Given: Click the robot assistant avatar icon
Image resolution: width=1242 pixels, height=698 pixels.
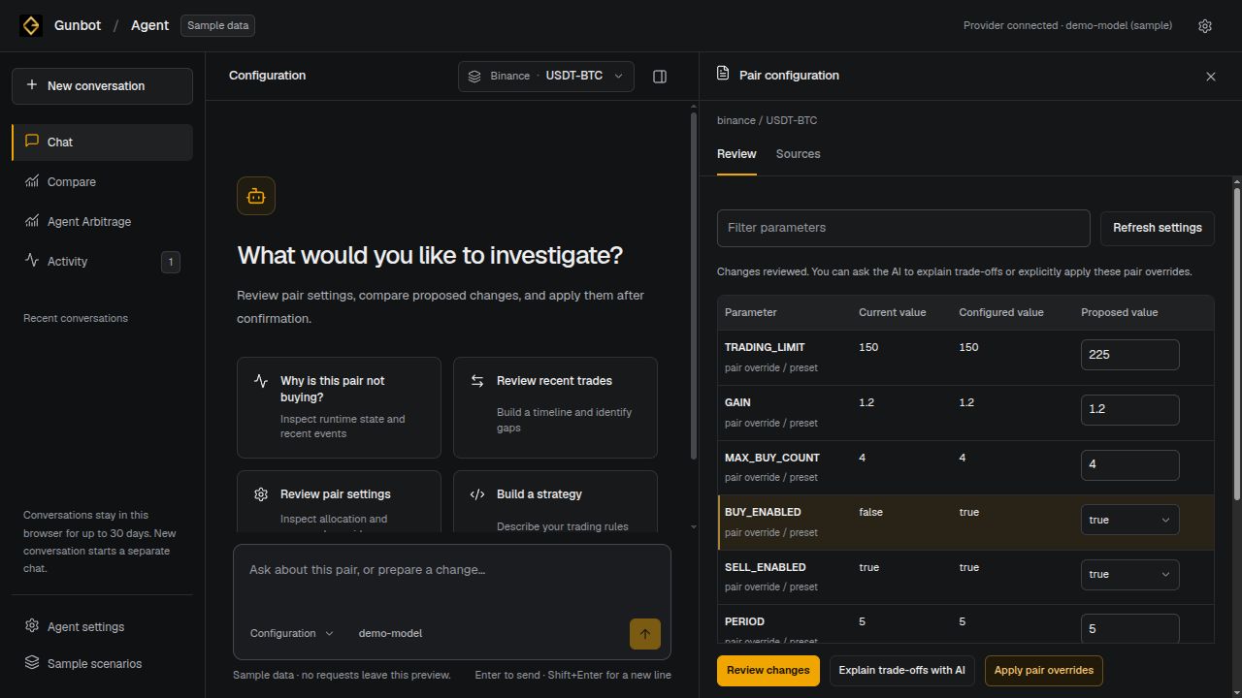Looking at the screenshot, I should (256, 196).
